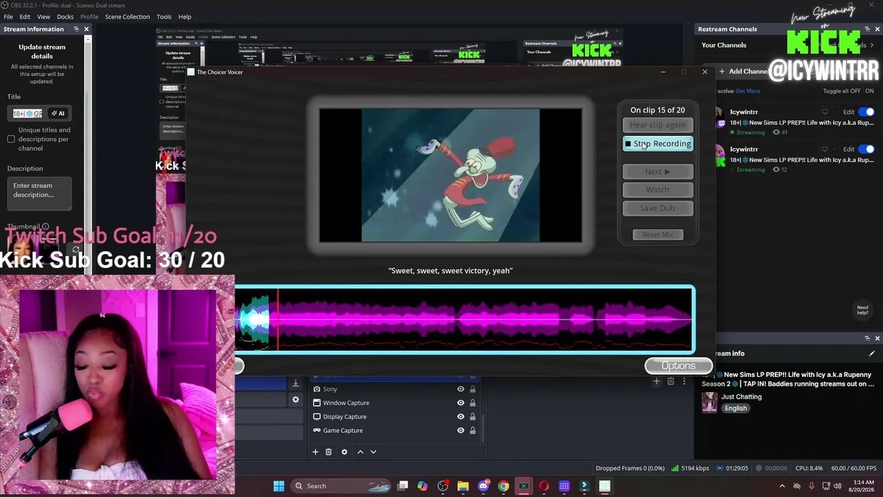883x497 pixels.
Task: Edit stream info with pencil icon
Action: coord(871,353)
